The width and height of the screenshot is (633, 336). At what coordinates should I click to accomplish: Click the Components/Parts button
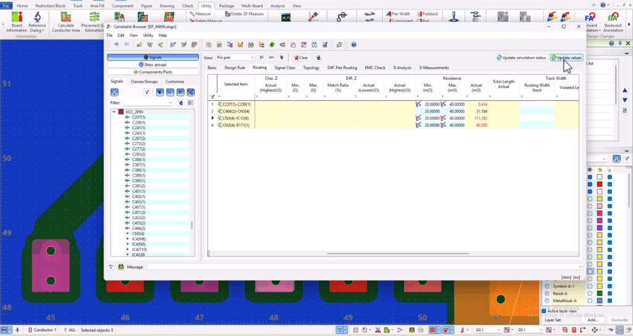pos(153,72)
